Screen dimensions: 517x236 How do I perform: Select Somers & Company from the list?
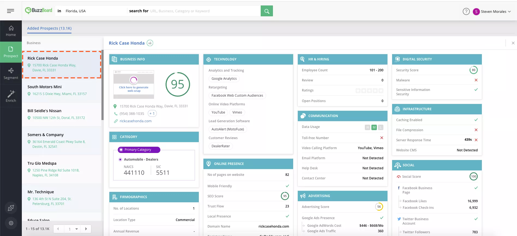[x=62, y=141]
